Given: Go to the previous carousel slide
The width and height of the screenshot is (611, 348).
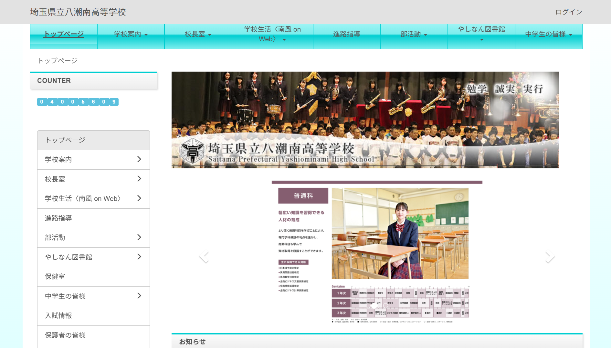Looking at the screenshot, I should [x=204, y=257].
